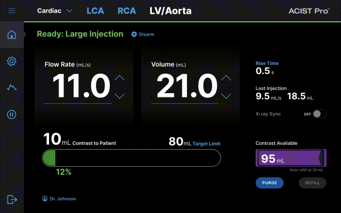
Task: Click the Contrast Available 95 mL syringe gauge
Action: pos(290,159)
